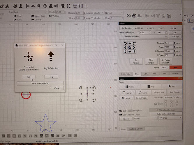Expand the Saved Positions dropdown
The image size is (194, 145).
pyautogui.click(x=154, y=37)
